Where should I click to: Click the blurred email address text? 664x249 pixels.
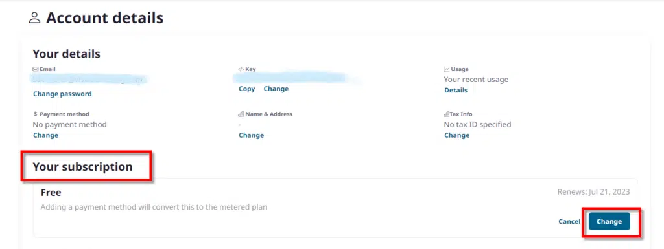coord(89,80)
